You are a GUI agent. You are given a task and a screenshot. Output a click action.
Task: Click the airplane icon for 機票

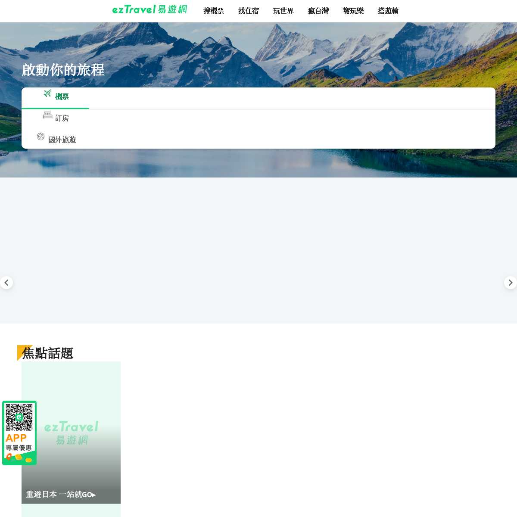[x=47, y=93]
